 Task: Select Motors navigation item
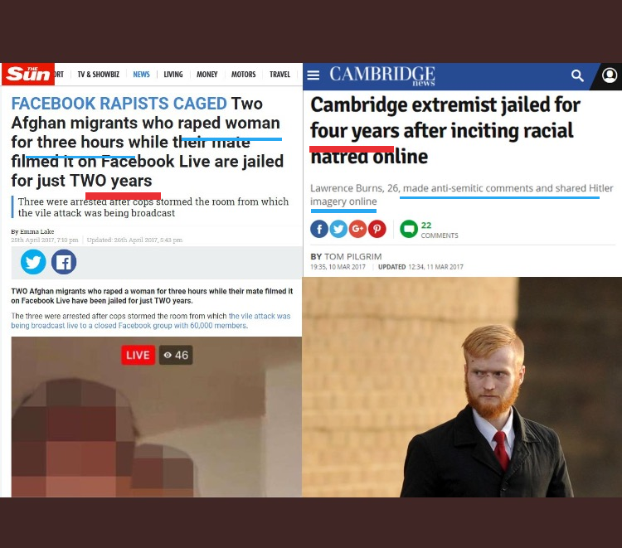(x=244, y=75)
